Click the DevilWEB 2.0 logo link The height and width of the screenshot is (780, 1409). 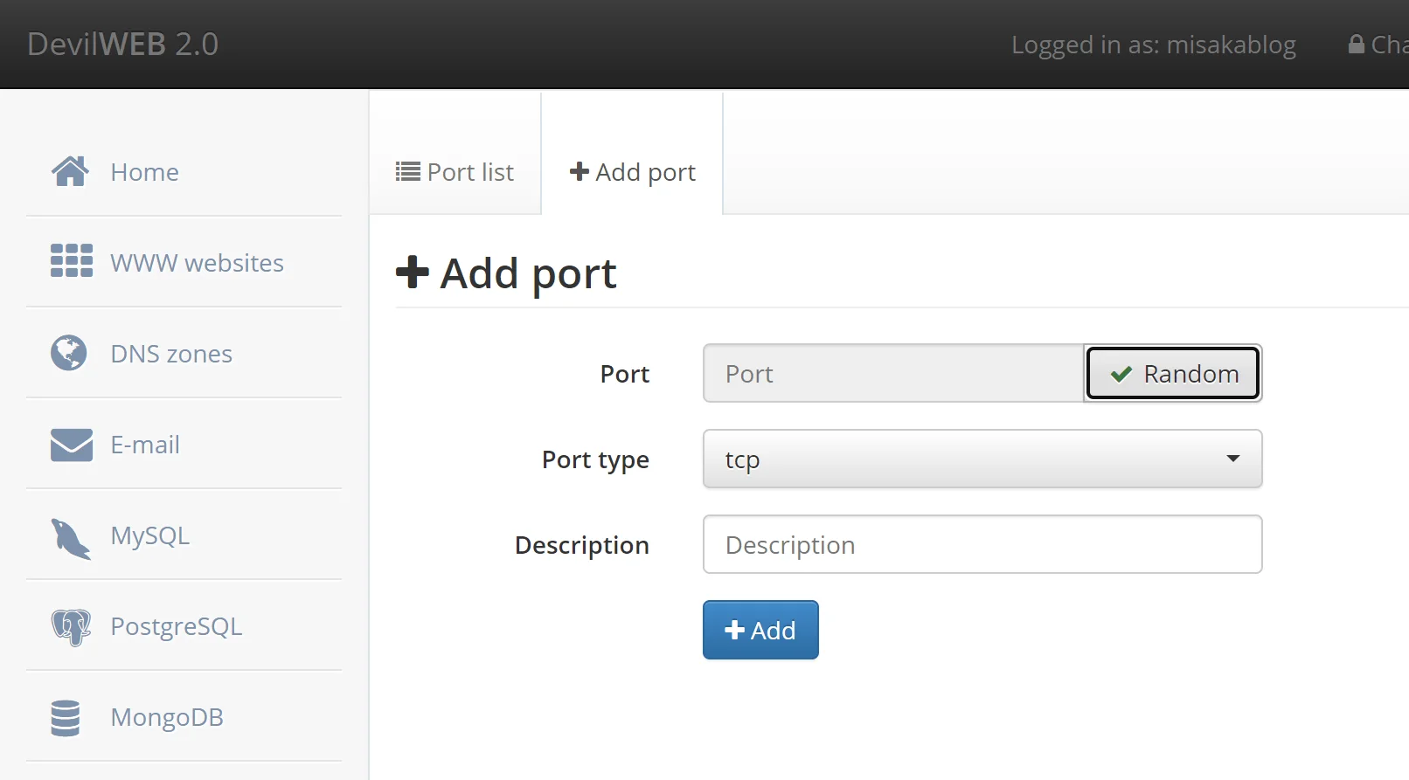click(x=122, y=45)
